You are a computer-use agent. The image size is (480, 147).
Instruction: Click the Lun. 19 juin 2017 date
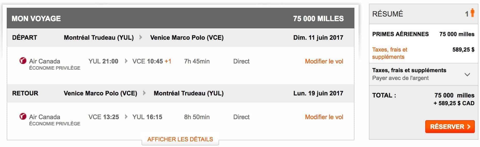click(x=318, y=93)
